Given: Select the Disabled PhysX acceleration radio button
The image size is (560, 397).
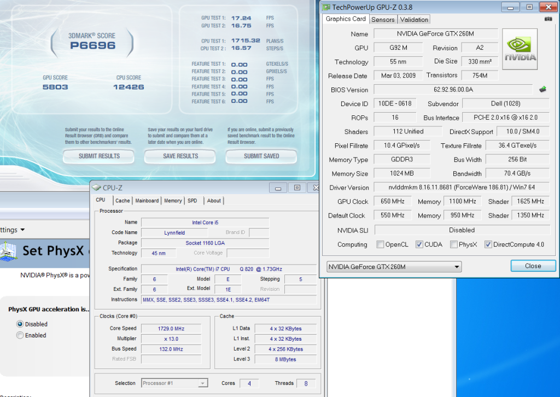Looking at the screenshot, I should pyautogui.click(x=20, y=324).
